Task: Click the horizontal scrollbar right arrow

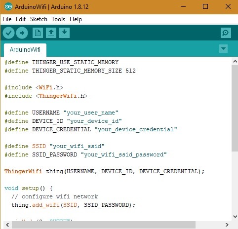Action: (x=227, y=225)
